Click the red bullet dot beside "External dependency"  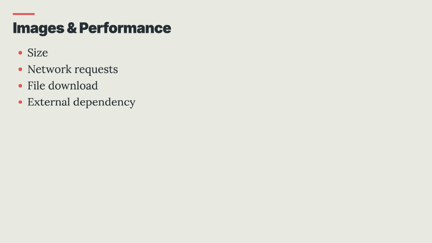tap(20, 102)
